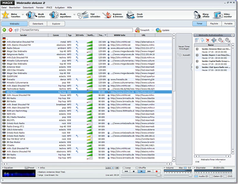Image resolution: width=238 pixels, height=184 pixels.
Task: Toggle the Max volume indicator
Action: pos(185,168)
